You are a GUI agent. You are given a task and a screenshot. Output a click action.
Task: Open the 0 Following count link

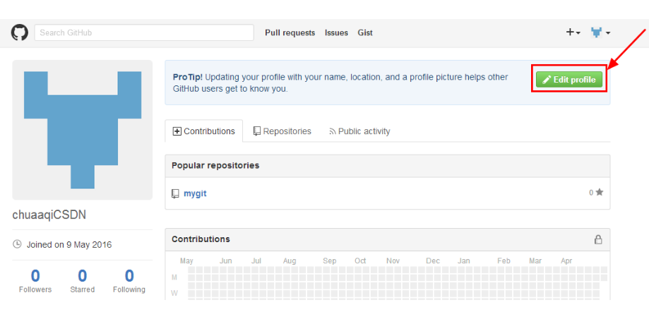tap(129, 280)
